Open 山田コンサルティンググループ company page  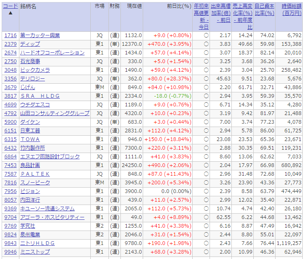(55, 113)
